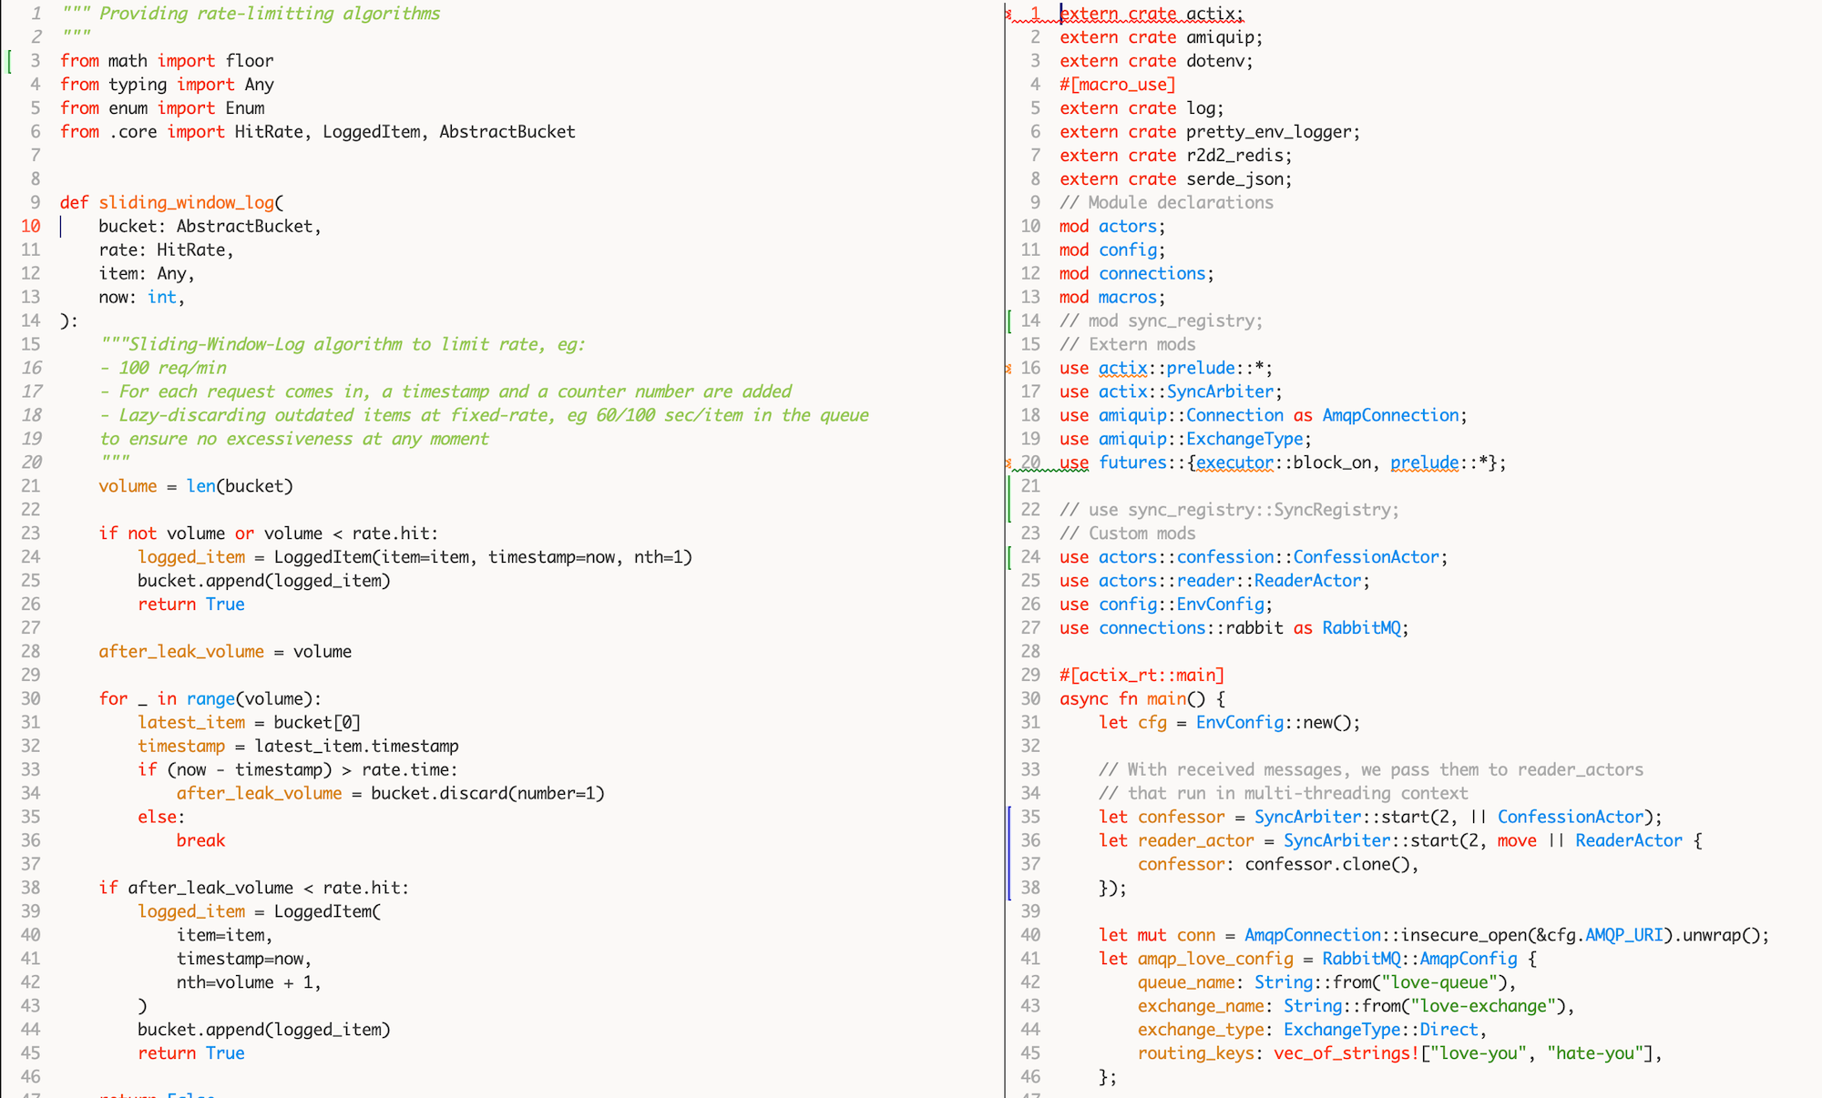
Task: Click green change bar beside Rust line 21
Action: pyautogui.click(x=1009, y=487)
